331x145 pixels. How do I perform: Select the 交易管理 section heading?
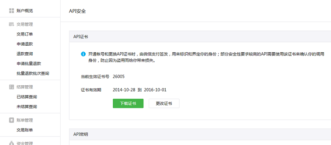coord(25,25)
